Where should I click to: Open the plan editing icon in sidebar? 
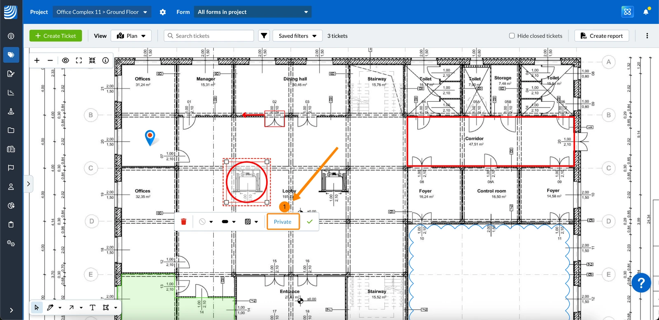click(x=11, y=74)
